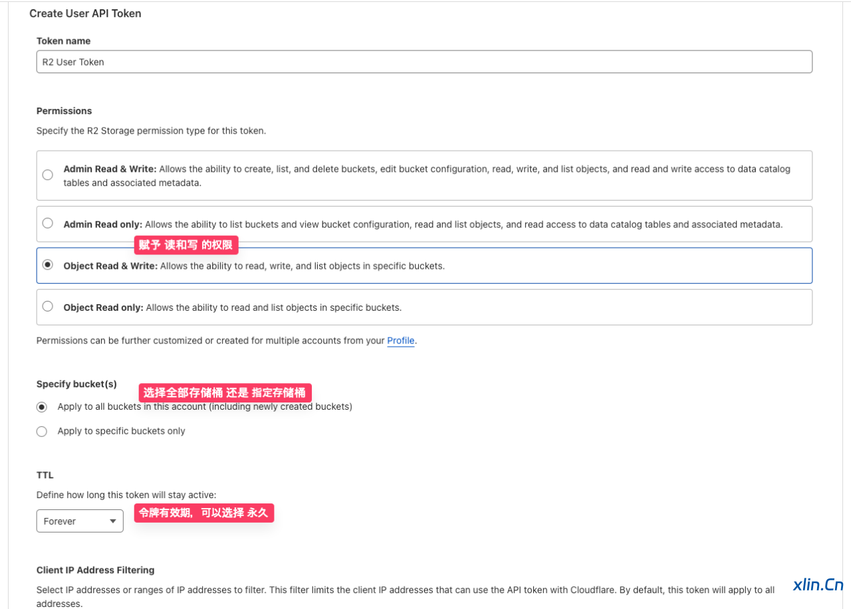This screenshot has width=851, height=609.
Task: Click the xlin.Cn watermark text
Action: [818, 585]
